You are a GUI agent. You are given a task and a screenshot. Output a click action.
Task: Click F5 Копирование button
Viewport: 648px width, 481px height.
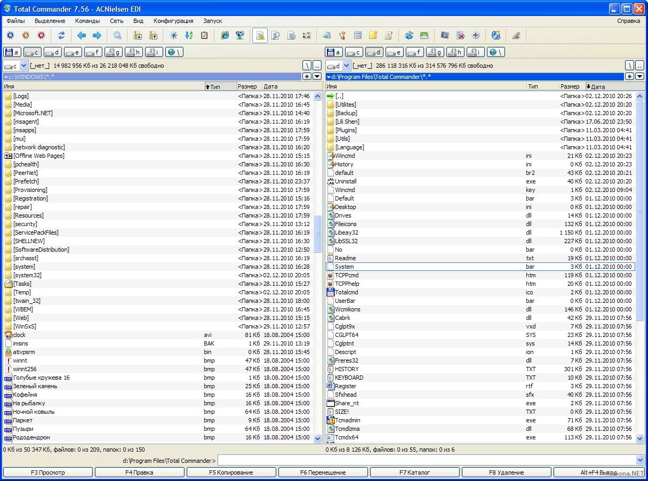click(x=231, y=472)
